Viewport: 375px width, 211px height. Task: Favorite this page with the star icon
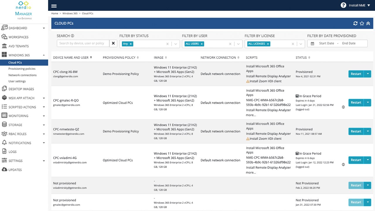362,23
